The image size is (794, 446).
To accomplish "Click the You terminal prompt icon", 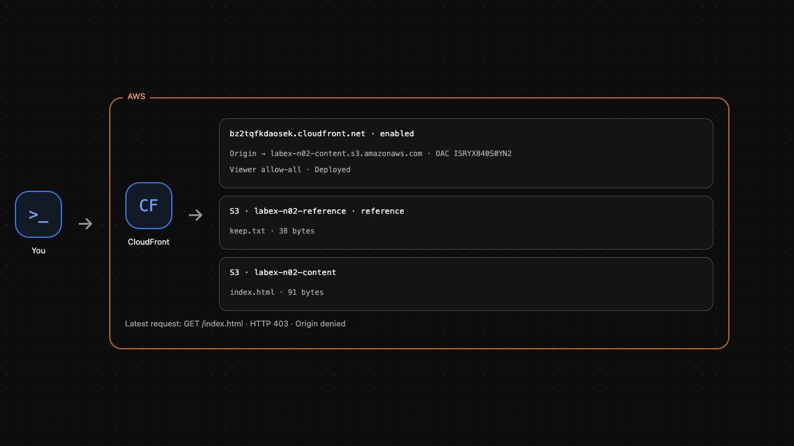I will [x=38, y=214].
